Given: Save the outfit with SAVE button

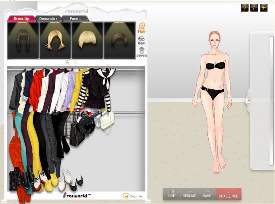Looking at the screenshot, I should 207,194.
